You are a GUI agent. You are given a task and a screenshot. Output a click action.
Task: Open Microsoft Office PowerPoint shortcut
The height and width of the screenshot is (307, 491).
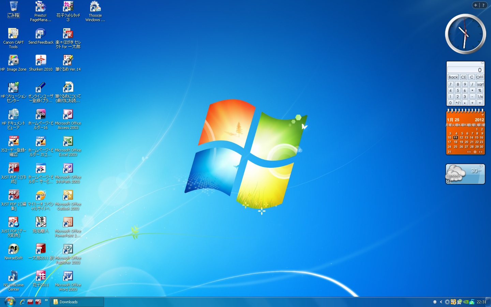[x=68, y=226]
